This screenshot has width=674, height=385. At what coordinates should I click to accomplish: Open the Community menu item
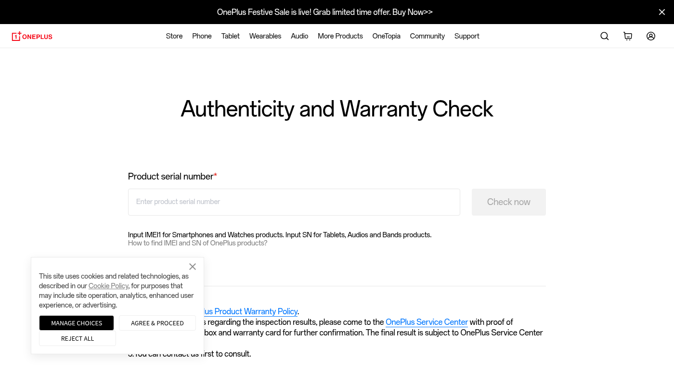[x=428, y=36]
